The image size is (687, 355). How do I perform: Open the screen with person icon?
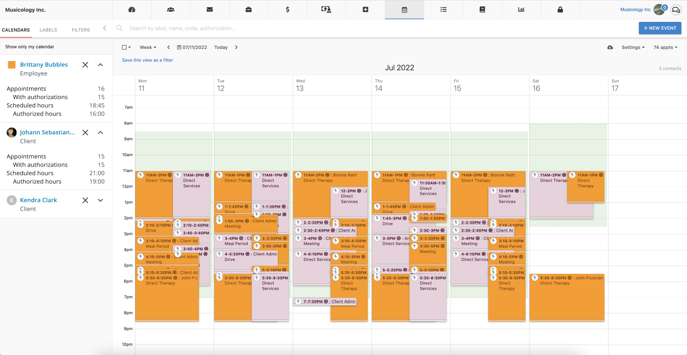click(326, 9)
